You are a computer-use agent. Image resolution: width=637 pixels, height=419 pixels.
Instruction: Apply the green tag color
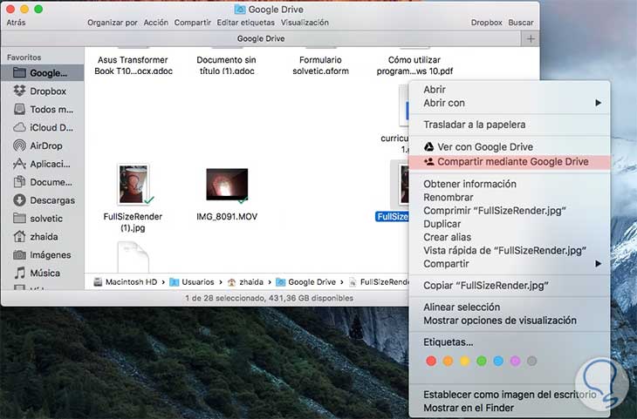(482, 361)
